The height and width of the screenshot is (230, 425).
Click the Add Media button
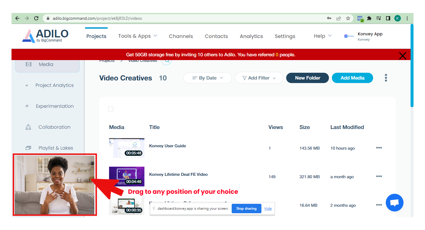(352, 78)
